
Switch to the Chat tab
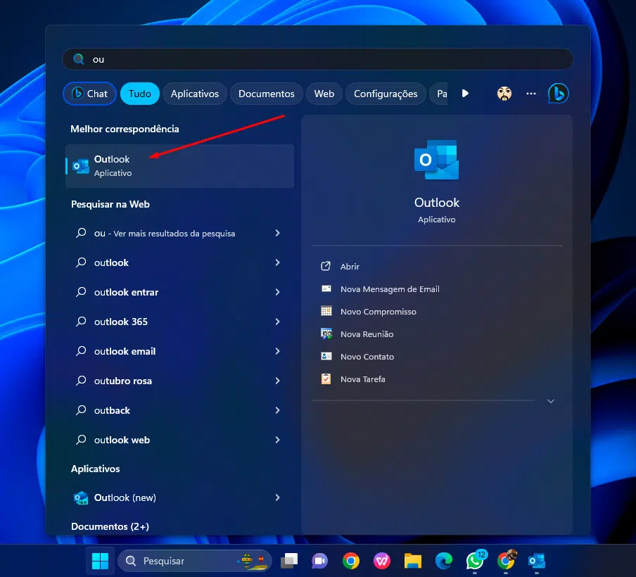click(89, 94)
